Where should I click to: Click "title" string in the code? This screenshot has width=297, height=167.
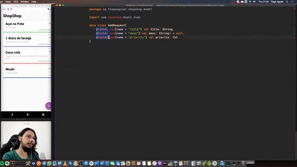pos(135,29)
